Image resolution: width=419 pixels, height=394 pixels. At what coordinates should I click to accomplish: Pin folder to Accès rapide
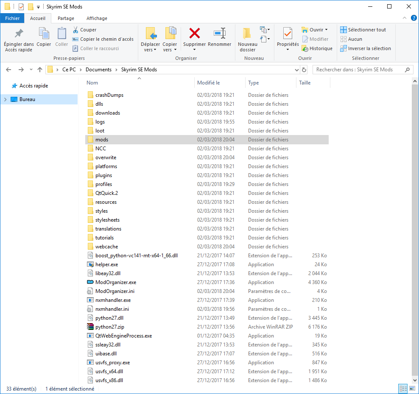(x=19, y=39)
